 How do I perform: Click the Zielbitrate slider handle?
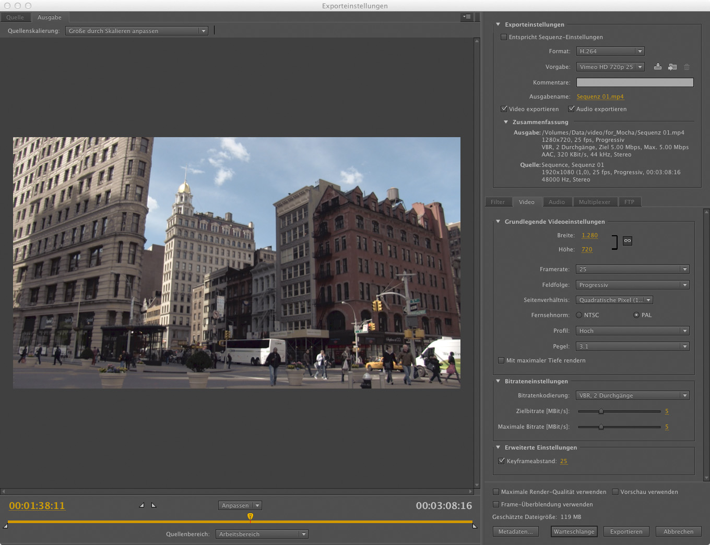(601, 411)
